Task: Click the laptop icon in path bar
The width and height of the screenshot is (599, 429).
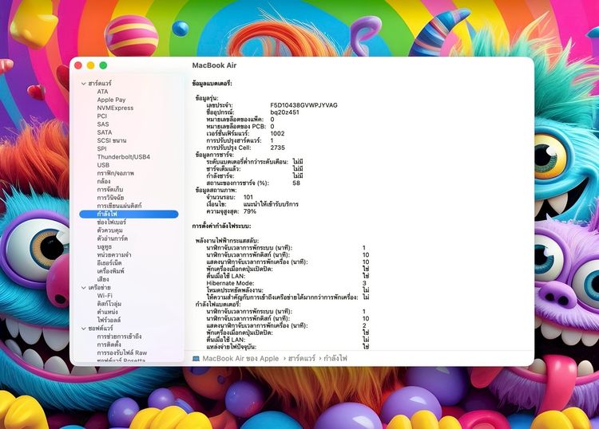Action: [x=196, y=359]
